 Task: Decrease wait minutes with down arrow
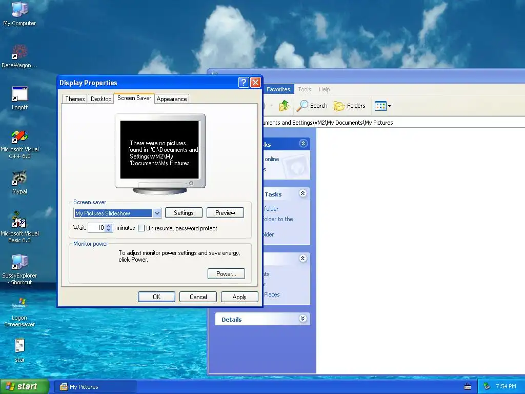[x=108, y=230]
